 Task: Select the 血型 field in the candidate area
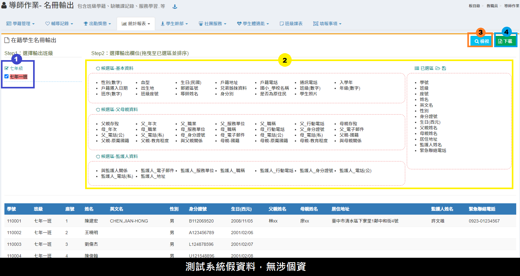(145, 82)
